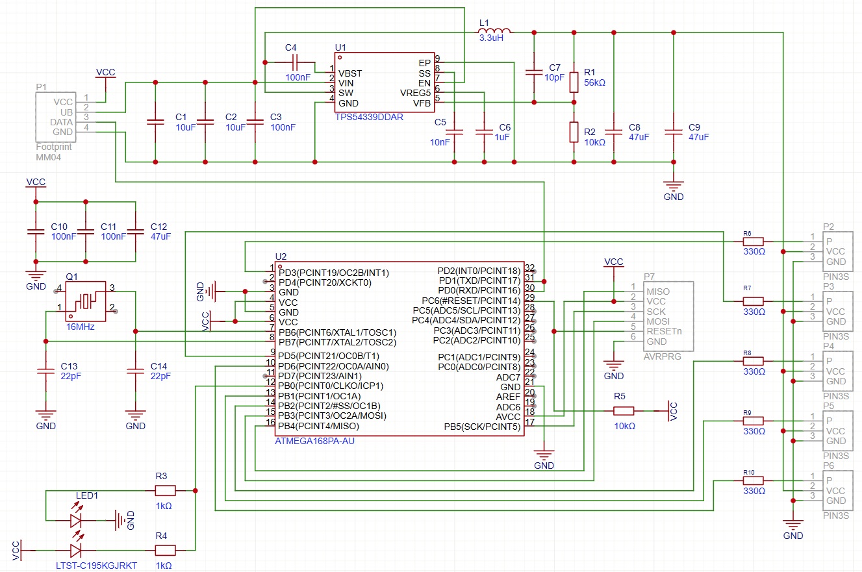Screen dimensions: 862x572
Task: Select the R2 resistor body
Action: click(x=574, y=132)
